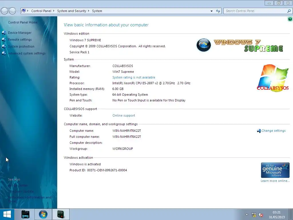Open the Online support link
Image resolution: width=293 pixels, height=220 pixels.
pos(124,116)
